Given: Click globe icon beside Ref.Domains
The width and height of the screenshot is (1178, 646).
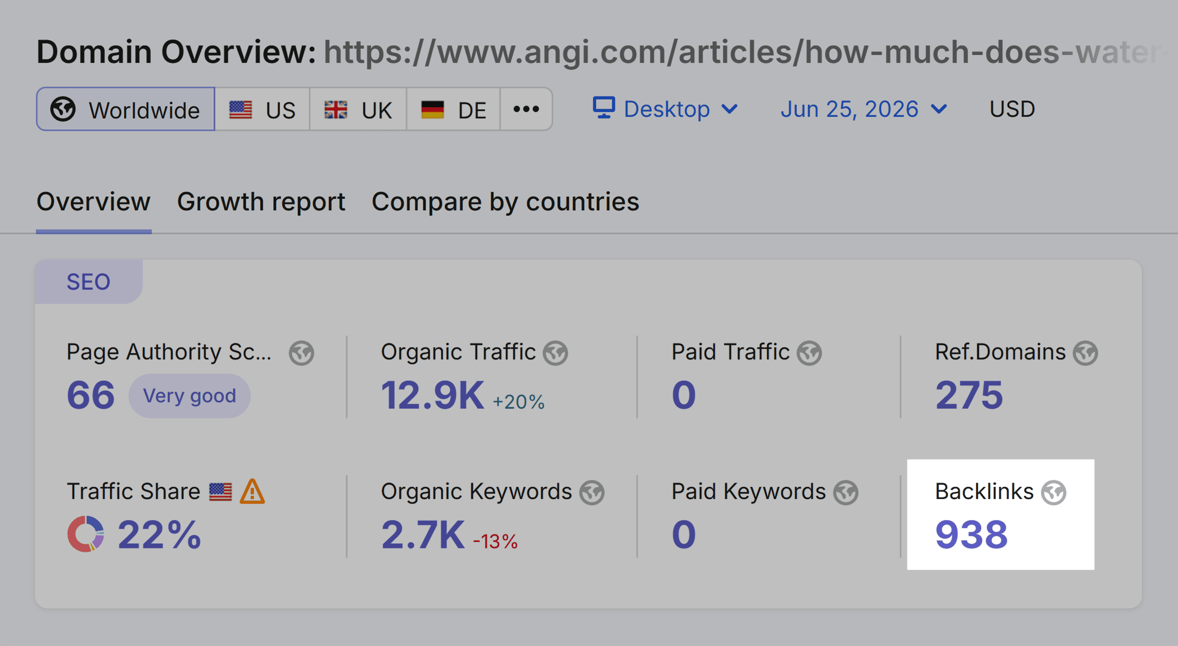Looking at the screenshot, I should [x=1086, y=353].
